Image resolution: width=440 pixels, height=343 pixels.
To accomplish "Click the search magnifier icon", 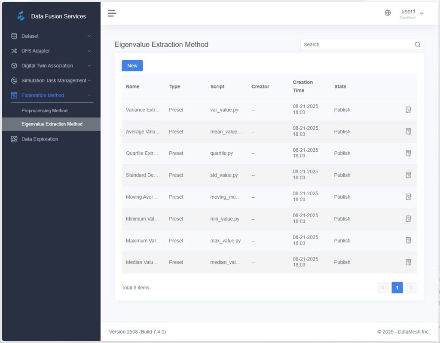I will pos(417,44).
